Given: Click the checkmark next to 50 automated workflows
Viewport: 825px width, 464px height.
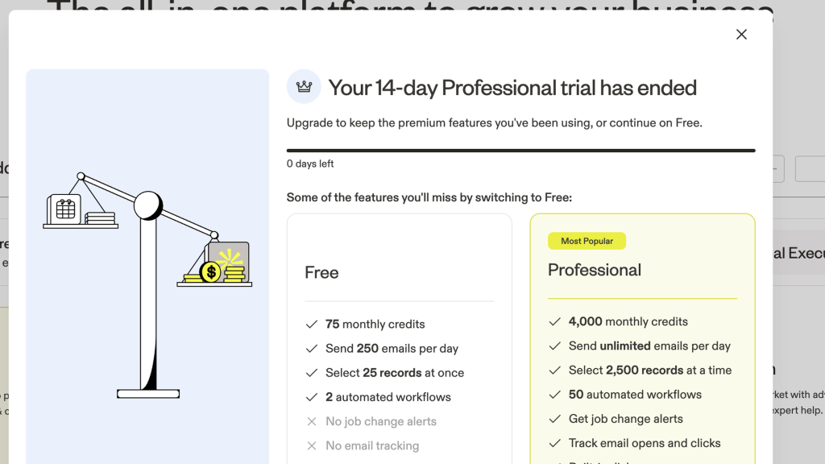Looking at the screenshot, I should [x=554, y=395].
